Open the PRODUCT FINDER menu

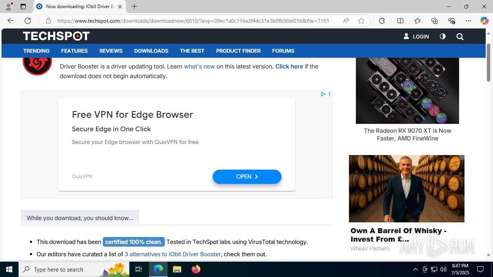pos(238,51)
